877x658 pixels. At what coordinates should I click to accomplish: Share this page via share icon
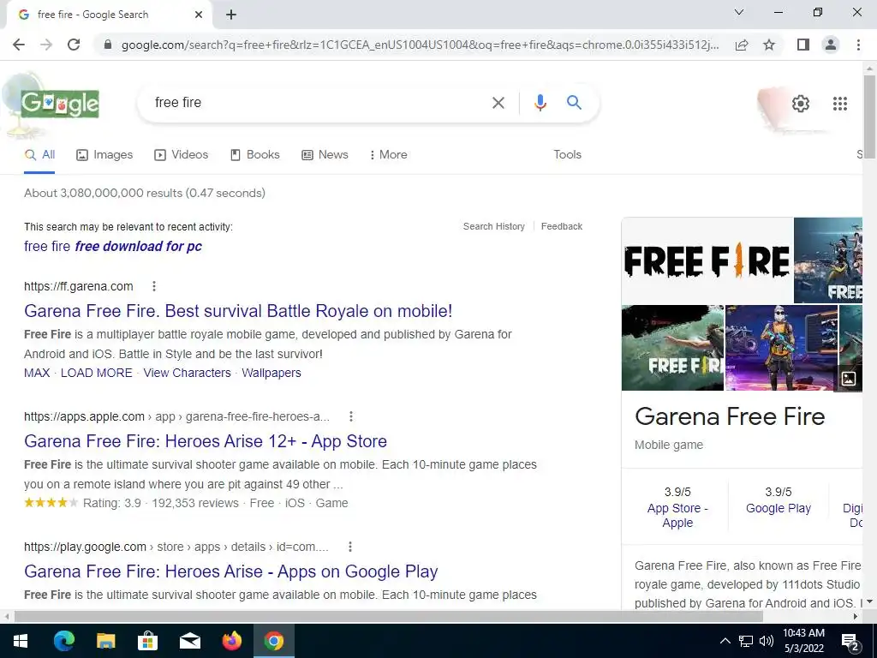click(742, 45)
